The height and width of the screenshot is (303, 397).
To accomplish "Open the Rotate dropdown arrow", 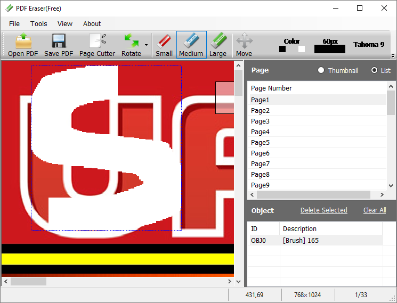I will [147, 45].
